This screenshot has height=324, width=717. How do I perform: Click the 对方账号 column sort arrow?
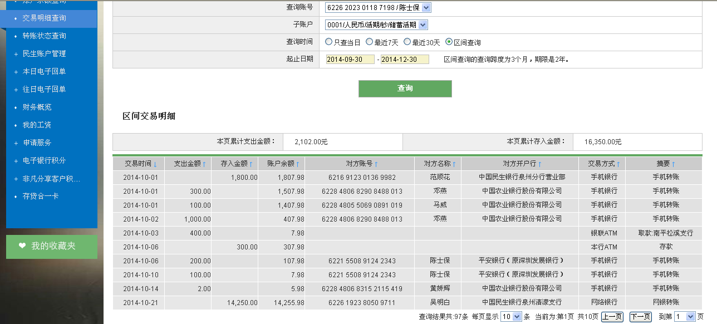pos(376,164)
